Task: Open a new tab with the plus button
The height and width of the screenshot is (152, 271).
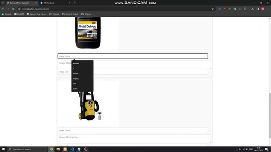Action: [x=75, y=3]
